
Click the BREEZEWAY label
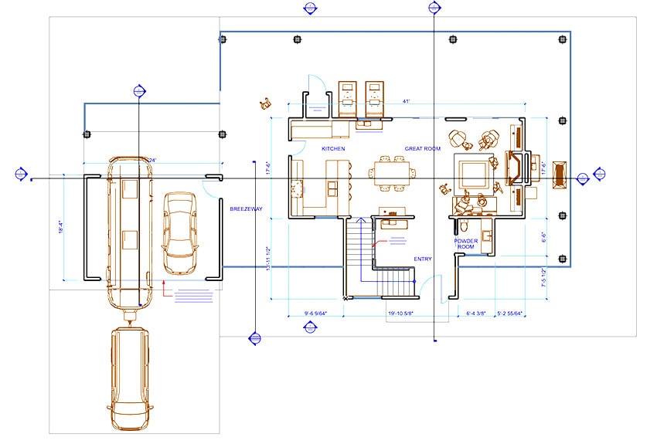pyautogui.click(x=246, y=208)
